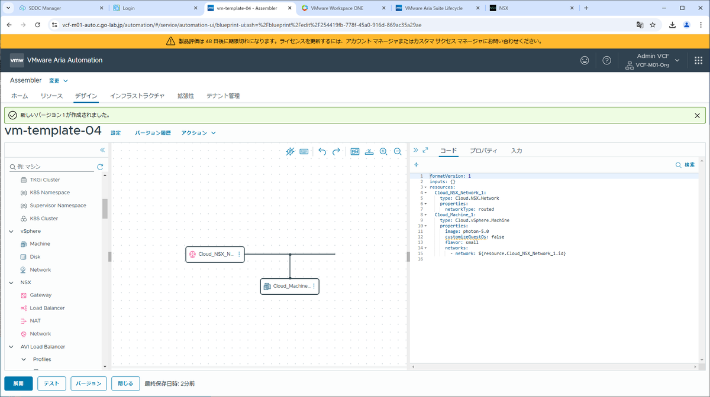The height and width of the screenshot is (397, 710).
Task: Click the redo arrow icon
Action: 336,151
